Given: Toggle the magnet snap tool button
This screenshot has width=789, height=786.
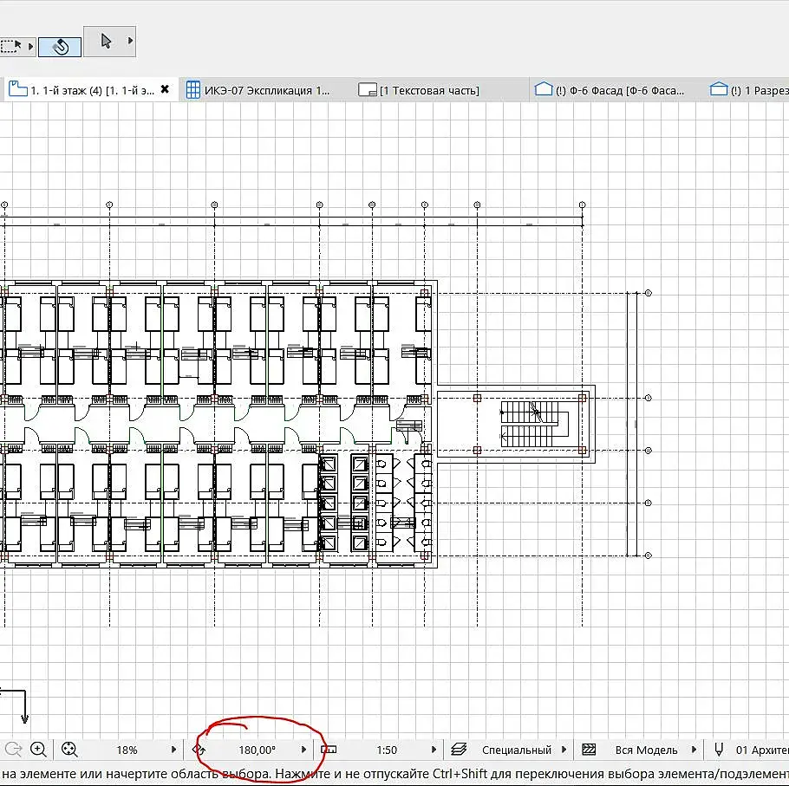Looking at the screenshot, I should tap(60, 47).
